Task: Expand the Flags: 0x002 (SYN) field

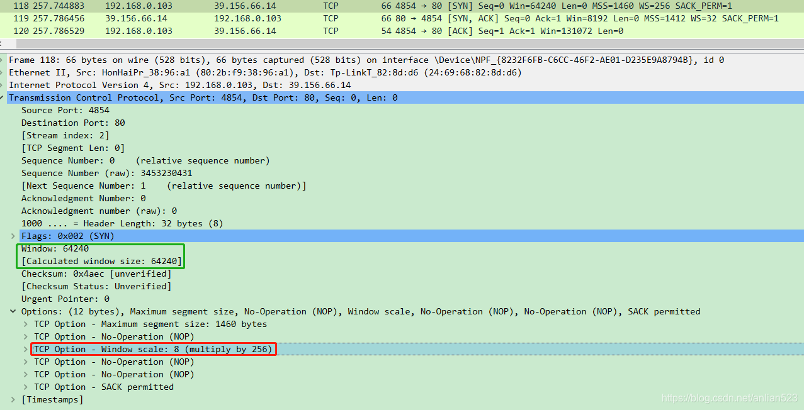Action: pyautogui.click(x=13, y=236)
